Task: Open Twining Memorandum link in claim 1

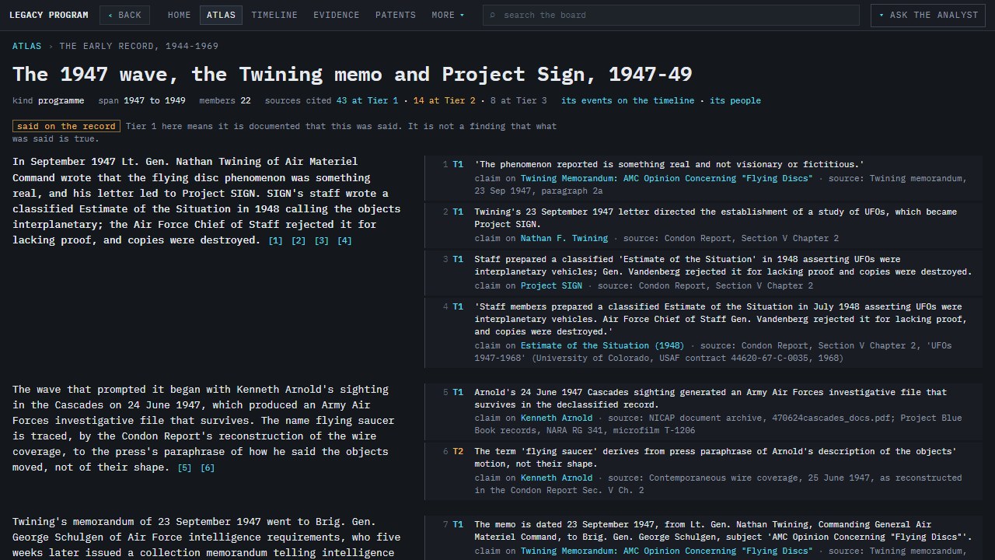Action: click(x=666, y=178)
